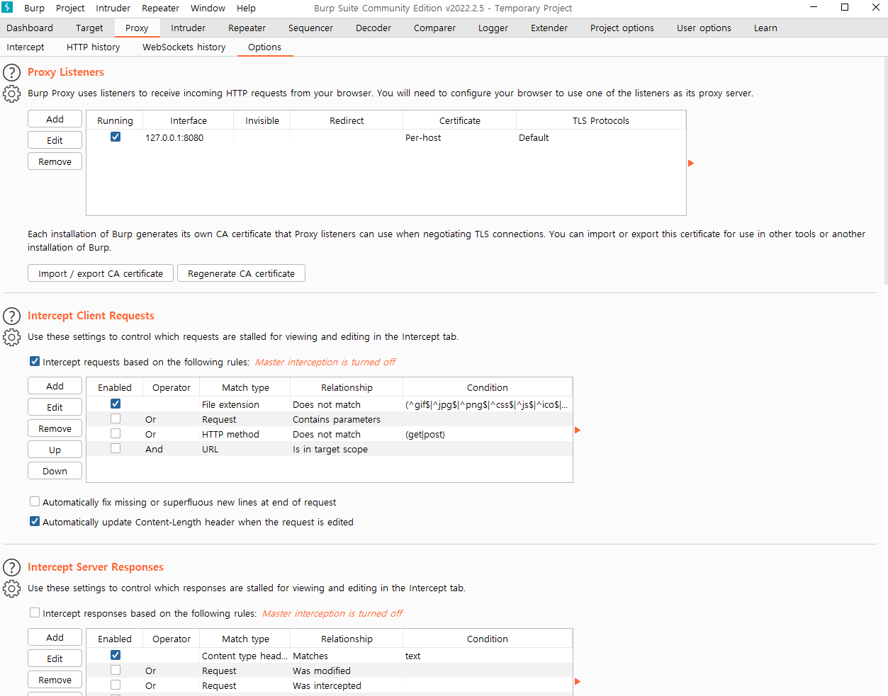The image size is (888, 696).
Task: Remove the client request interception rule
Action: pyautogui.click(x=55, y=428)
